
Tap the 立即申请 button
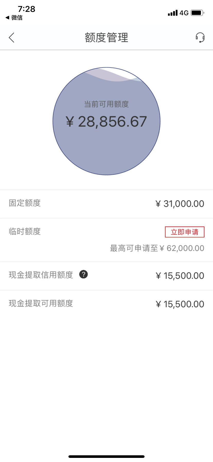point(185,232)
